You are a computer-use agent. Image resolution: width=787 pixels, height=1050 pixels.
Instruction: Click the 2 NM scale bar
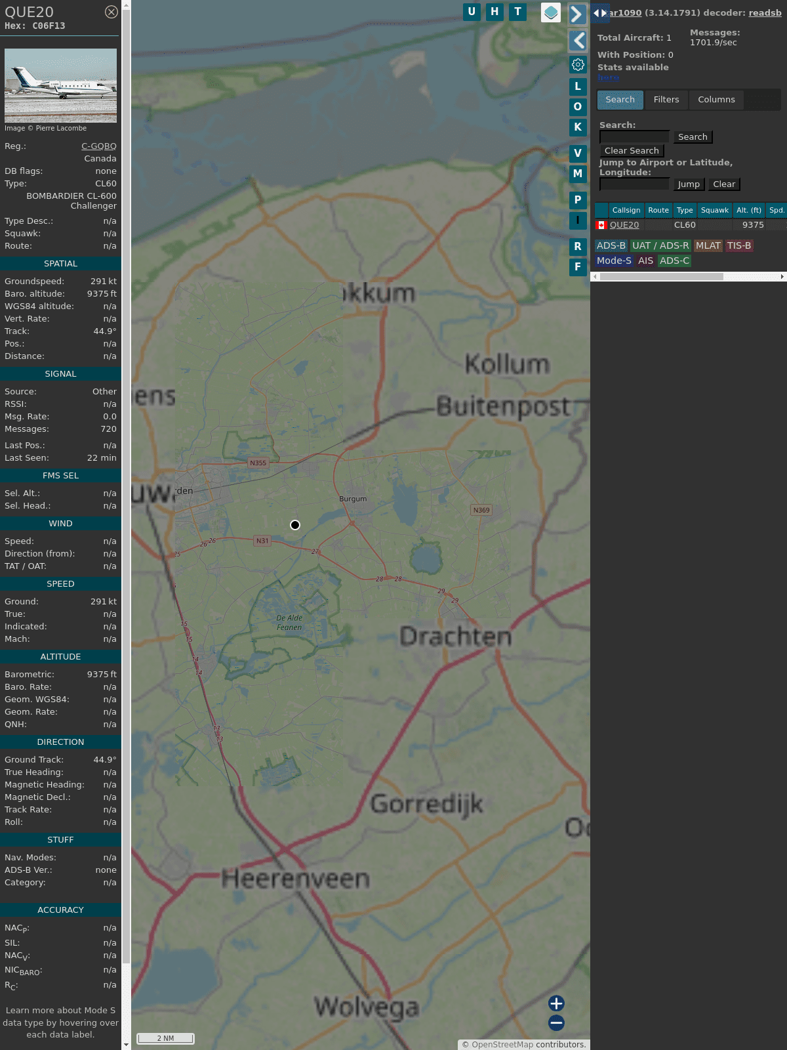click(165, 1038)
